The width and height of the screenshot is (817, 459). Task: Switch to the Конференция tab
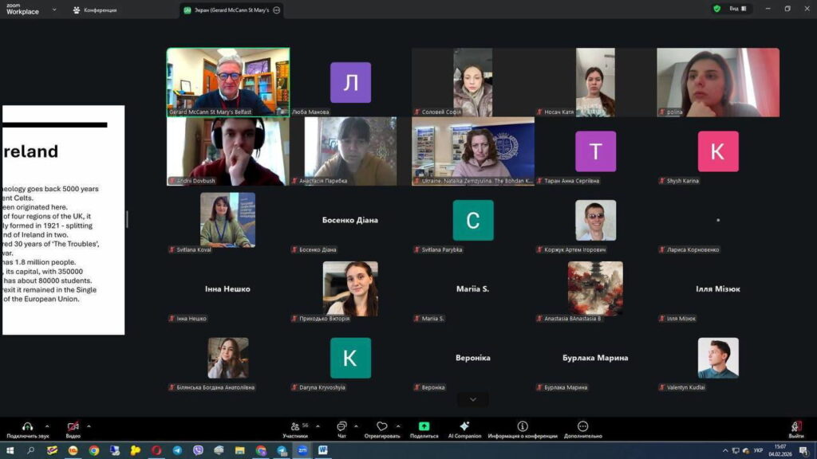coord(95,10)
